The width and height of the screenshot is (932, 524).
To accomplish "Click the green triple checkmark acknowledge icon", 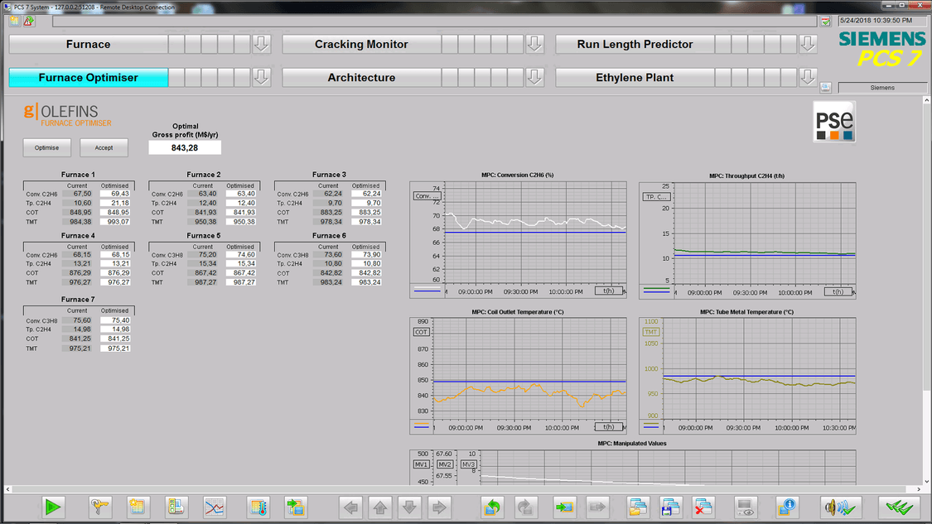I will pos(900,507).
